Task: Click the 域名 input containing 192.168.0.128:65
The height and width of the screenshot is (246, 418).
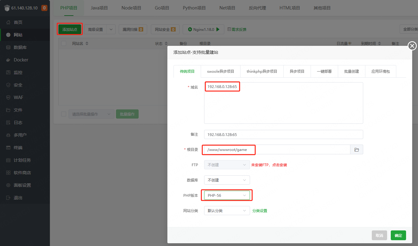Action: click(222, 86)
